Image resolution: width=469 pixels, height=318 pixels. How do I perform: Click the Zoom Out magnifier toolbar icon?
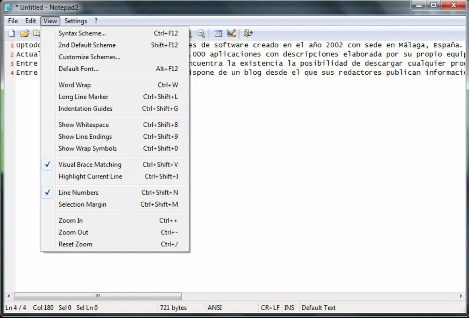point(201,33)
